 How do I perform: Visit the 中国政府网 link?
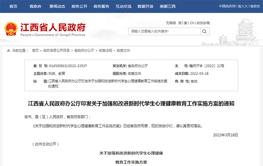coord(227,6)
